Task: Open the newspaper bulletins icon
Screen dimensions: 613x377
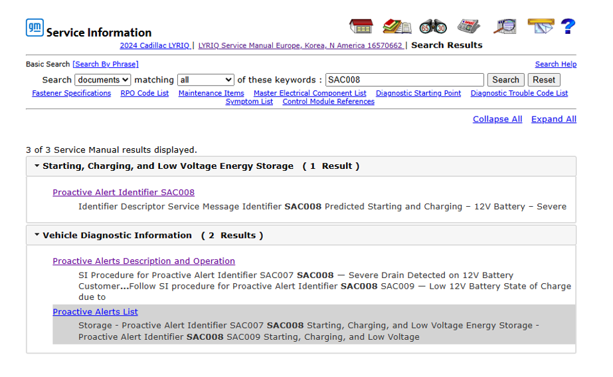Action: (x=468, y=27)
